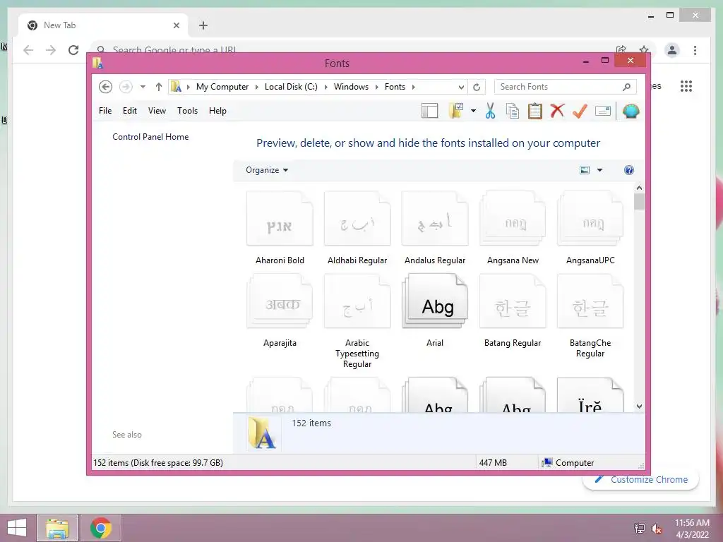Select the Aldhabi Regular font
This screenshot has height=542, width=723.
pyautogui.click(x=357, y=228)
